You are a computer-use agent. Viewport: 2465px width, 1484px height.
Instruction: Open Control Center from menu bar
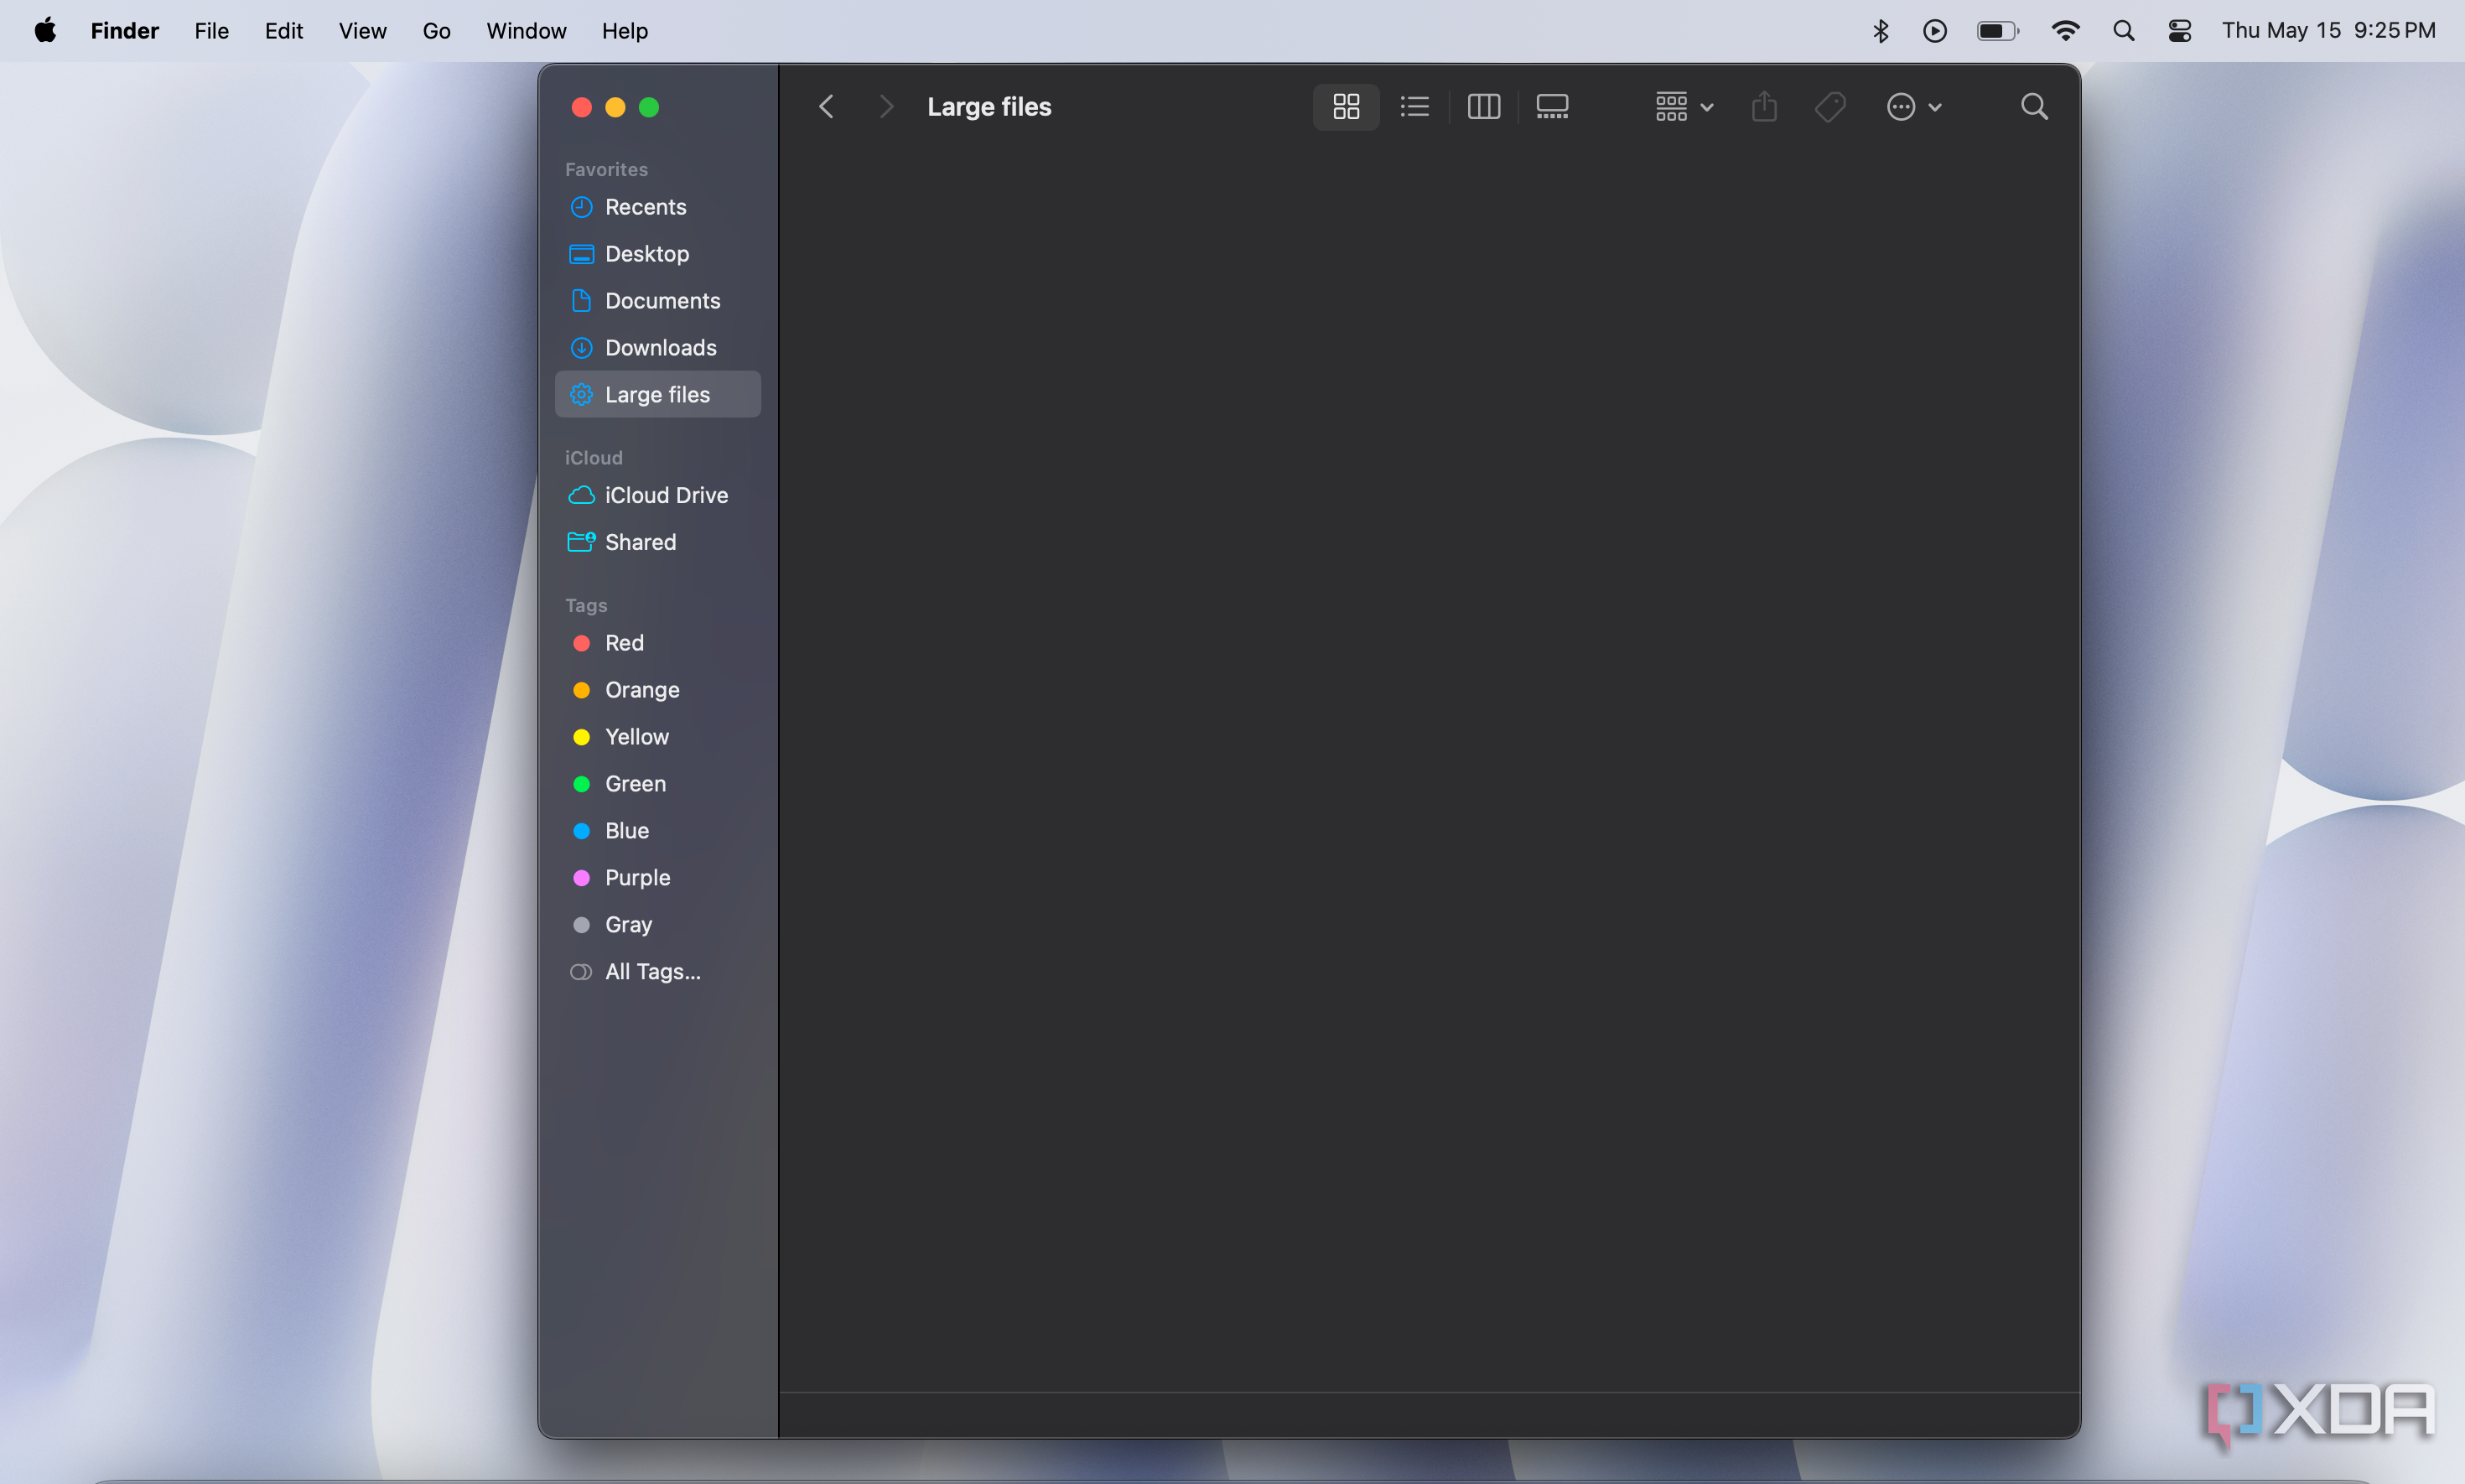(x=2180, y=31)
